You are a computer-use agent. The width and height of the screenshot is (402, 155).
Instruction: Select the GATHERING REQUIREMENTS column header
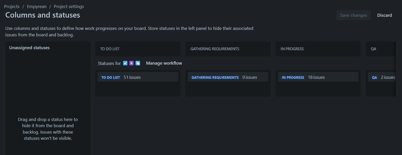click(x=228, y=49)
